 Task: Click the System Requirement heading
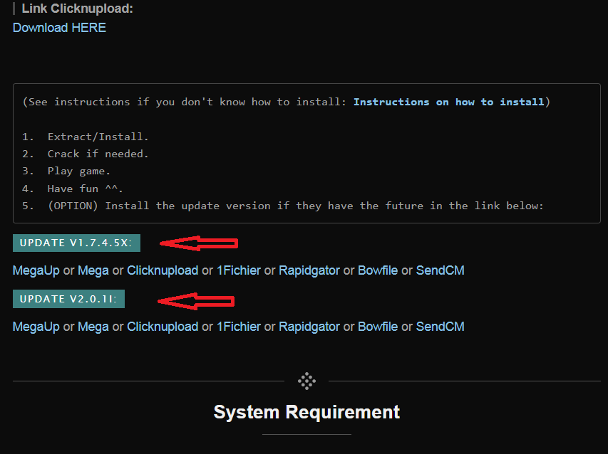tap(306, 412)
